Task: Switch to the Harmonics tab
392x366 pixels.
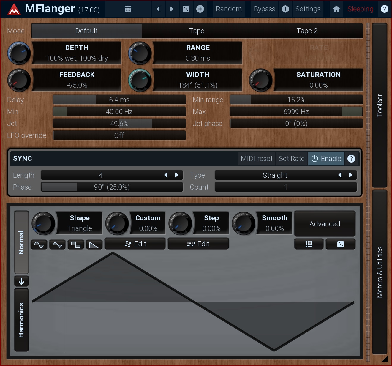Action: tap(21, 320)
